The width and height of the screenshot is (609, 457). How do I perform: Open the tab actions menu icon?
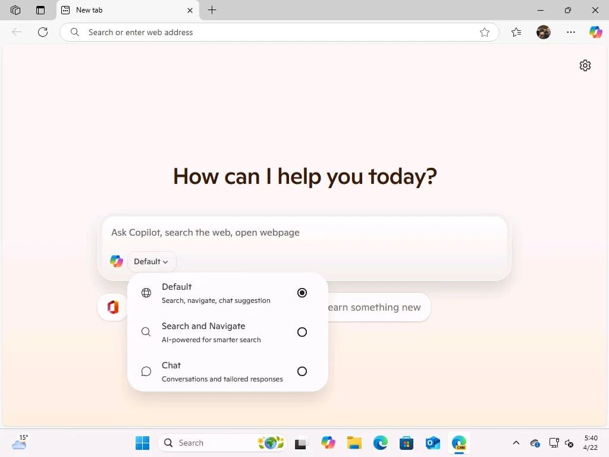[x=40, y=10]
